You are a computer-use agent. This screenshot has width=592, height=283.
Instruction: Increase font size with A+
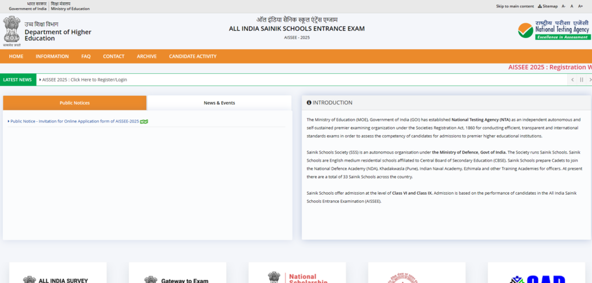tap(580, 6)
